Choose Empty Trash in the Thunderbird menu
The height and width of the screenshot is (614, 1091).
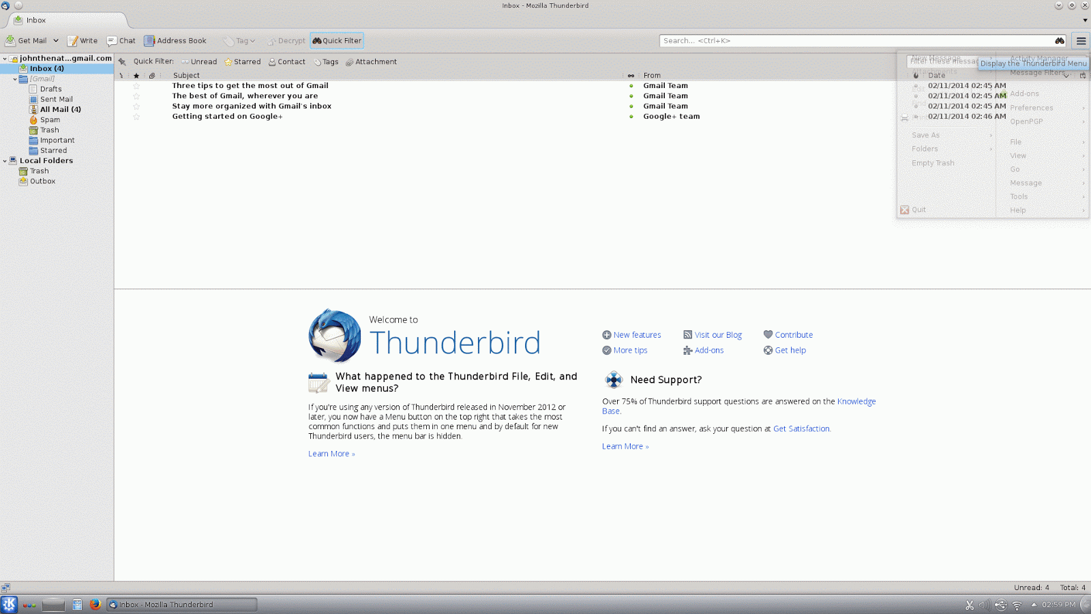(933, 163)
